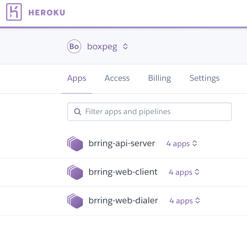Expand 4 apps for brring-web-client
Image resolution: width=247 pixels, height=229 pixels.
tap(184, 172)
